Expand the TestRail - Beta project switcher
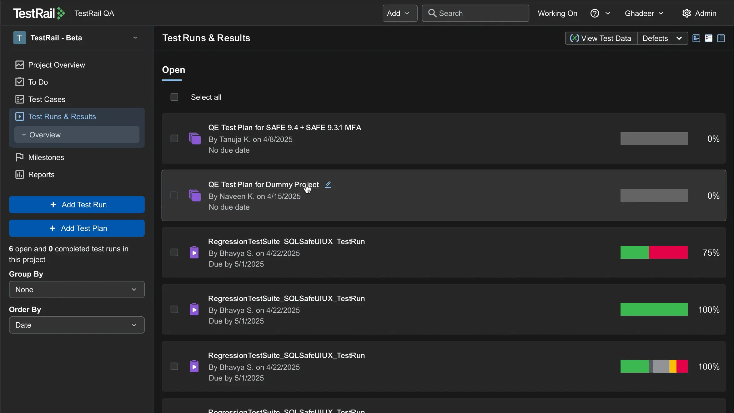This screenshot has width=734, height=413. [x=135, y=38]
